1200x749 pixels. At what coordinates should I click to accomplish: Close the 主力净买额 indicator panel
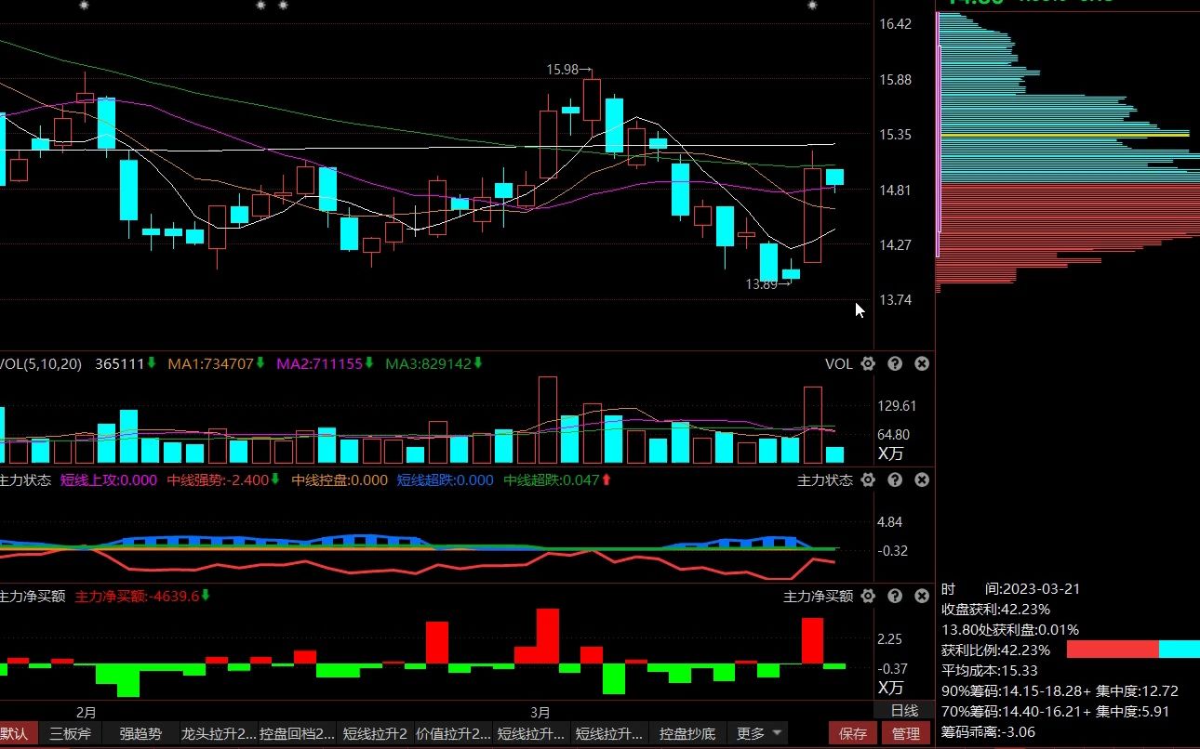(922, 597)
